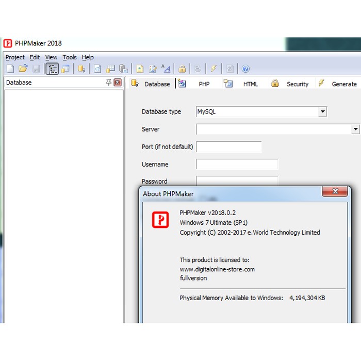361x361 pixels.
Task: Click the Help question mark toolbar icon
Action: pos(245,69)
